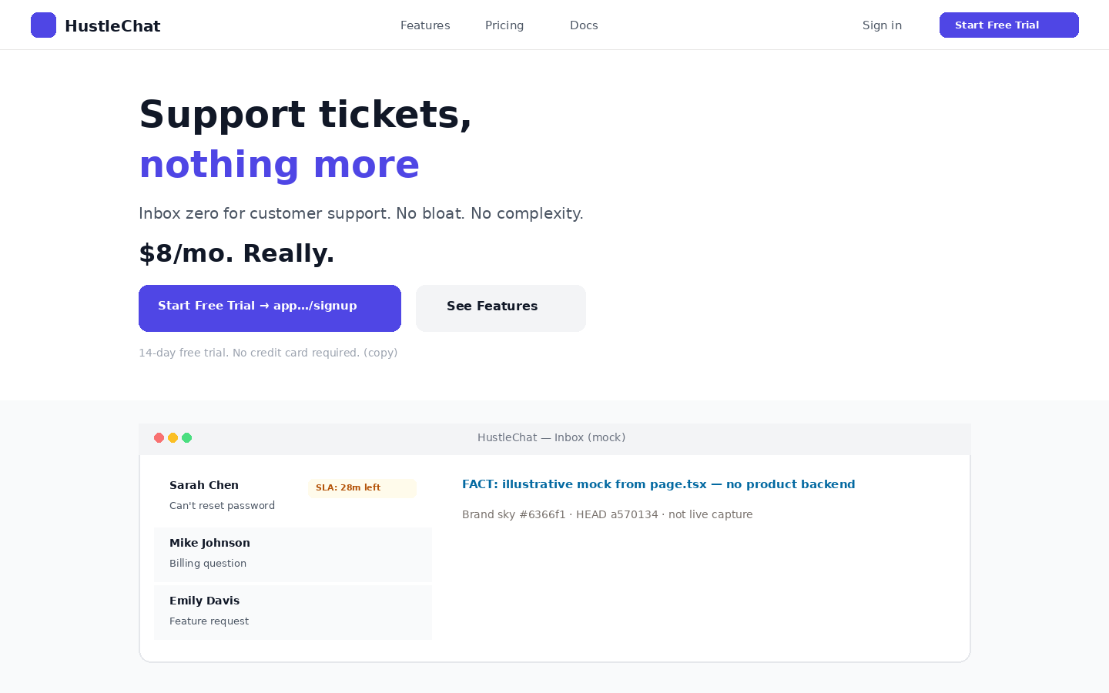Open the Features nav link

(425, 25)
